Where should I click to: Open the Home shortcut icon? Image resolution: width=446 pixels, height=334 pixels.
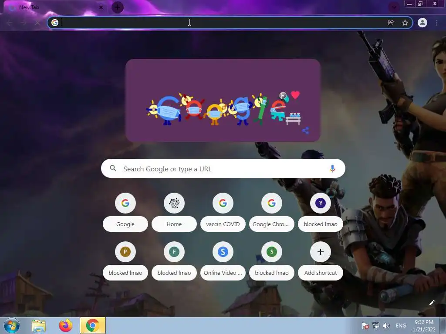(174, 203)
